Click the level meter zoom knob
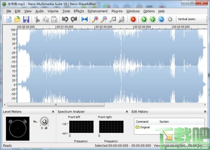210x150 pixels. tap(44, 121)
